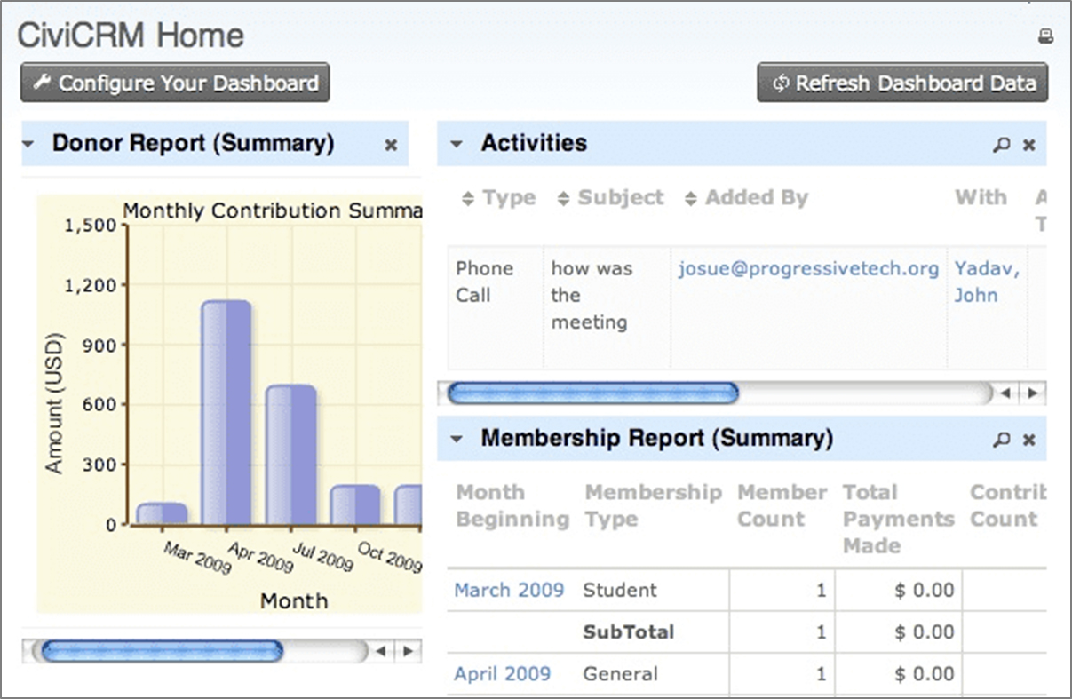Click the With column header in Activities

[981, 198]
